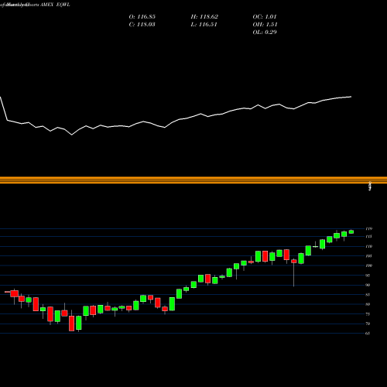Click the AMEX EQWL chart title

(55, 5)
